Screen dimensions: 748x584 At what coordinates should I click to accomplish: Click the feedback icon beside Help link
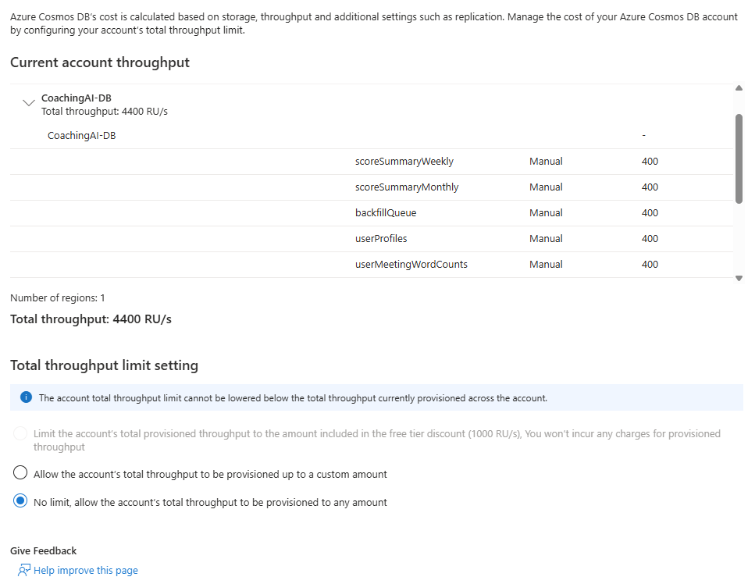pos(24,570)
